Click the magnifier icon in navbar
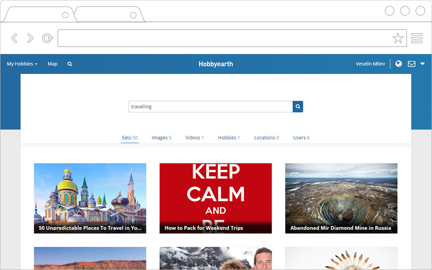 (70, 64)
